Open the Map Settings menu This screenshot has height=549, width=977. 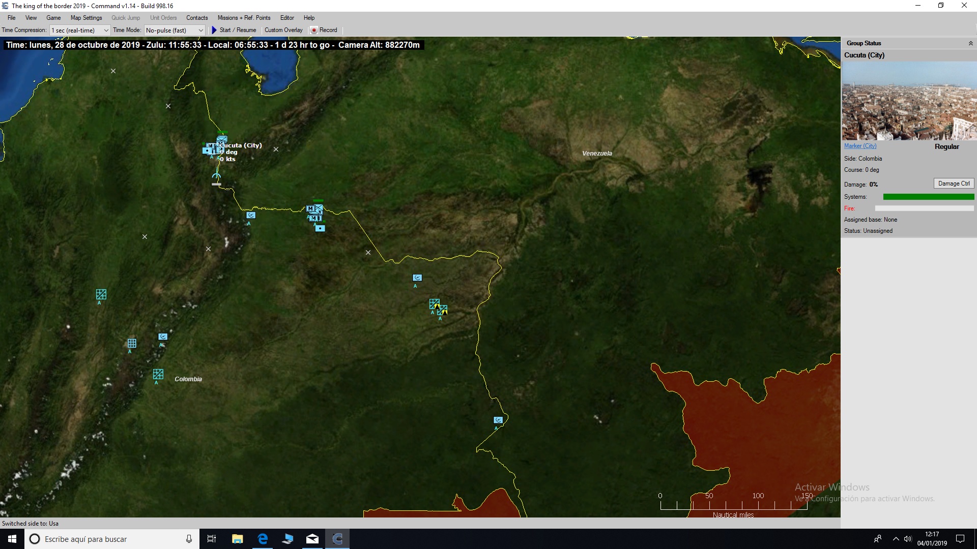pyautogui.click(x=85, y=18)
